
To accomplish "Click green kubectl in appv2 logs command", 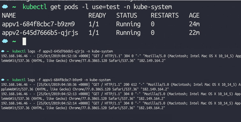I will point(19,51).
